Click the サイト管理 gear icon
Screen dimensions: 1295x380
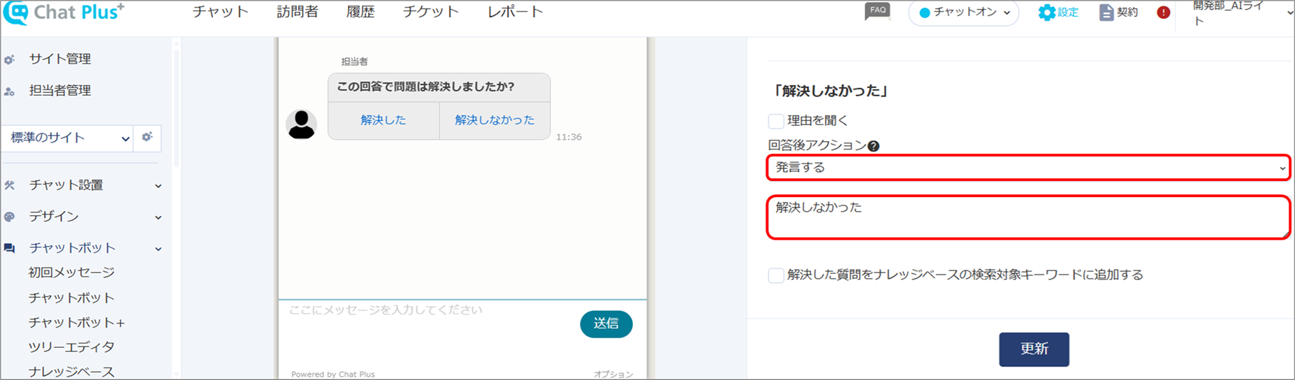(x=9, y=60)
